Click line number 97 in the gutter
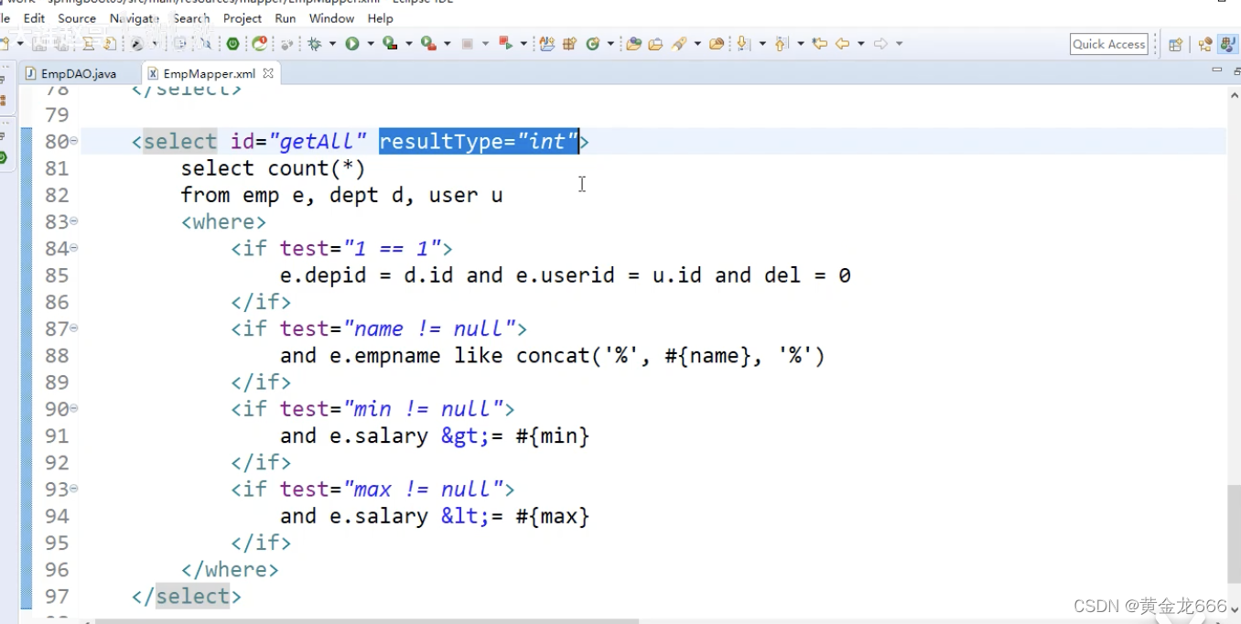1241x624 pixels. [57, 597]
